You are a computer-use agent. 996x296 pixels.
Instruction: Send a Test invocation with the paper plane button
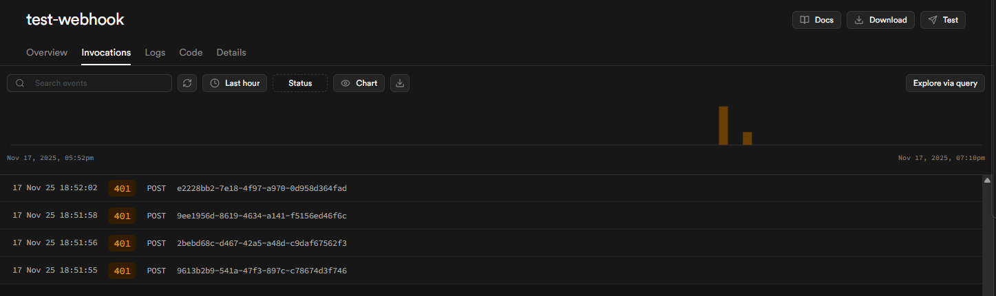click(943, 20)
